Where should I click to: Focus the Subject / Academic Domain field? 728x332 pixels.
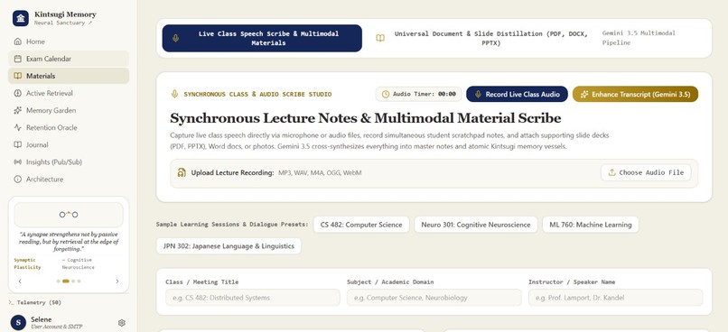[x=434, y=298]
